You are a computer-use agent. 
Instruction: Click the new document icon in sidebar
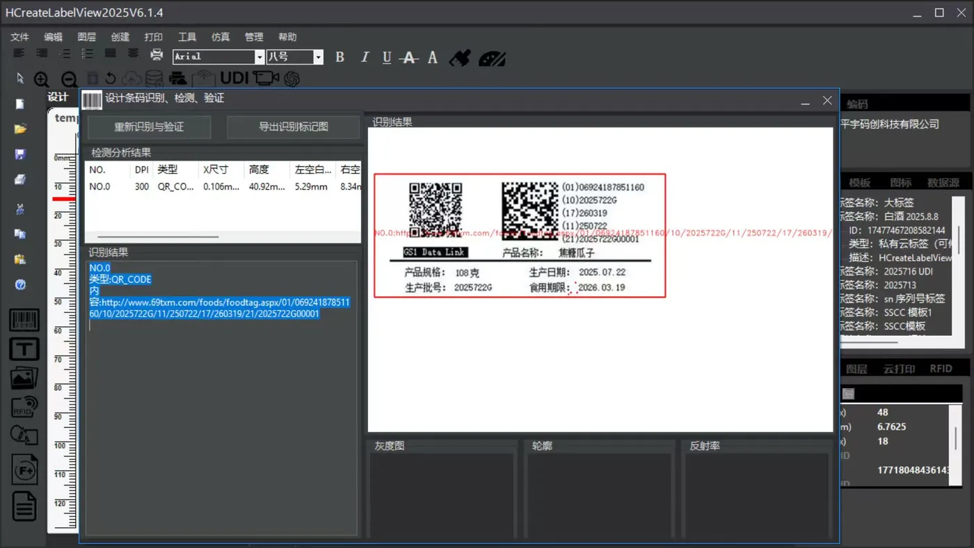point(20,104)
